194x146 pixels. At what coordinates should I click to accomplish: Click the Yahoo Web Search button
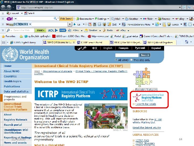(66, 19)
